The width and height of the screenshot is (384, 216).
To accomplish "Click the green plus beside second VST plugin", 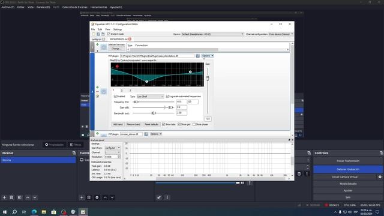I will (x=97, y=133).
